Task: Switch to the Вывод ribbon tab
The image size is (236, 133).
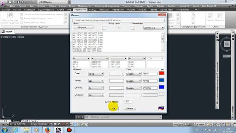Action: tap(93, 10)
